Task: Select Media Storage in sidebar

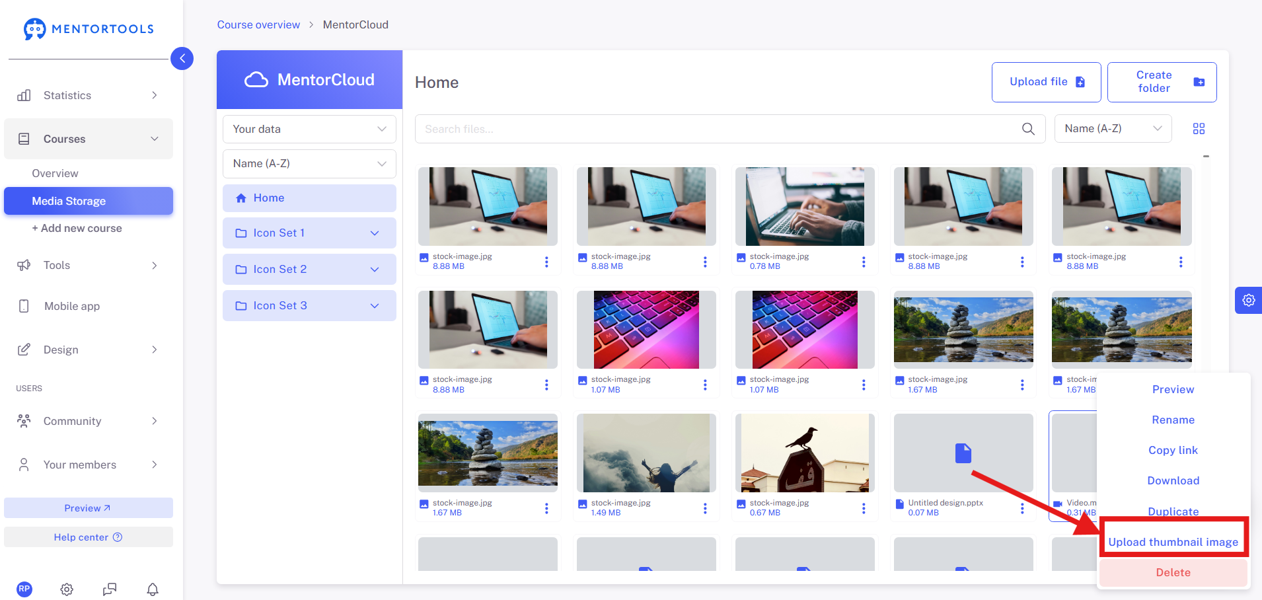Action: [89, 201]
